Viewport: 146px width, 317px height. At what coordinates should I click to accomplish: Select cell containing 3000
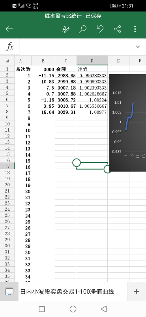click(x=43, y=69)
